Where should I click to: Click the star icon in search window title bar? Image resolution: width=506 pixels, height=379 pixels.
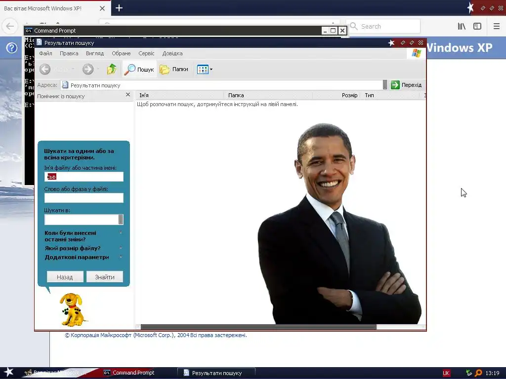pyautogui.click(x=391, y=43)
